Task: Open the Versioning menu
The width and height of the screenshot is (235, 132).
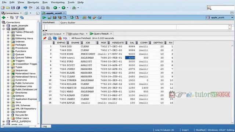Action: pos(58,2)
